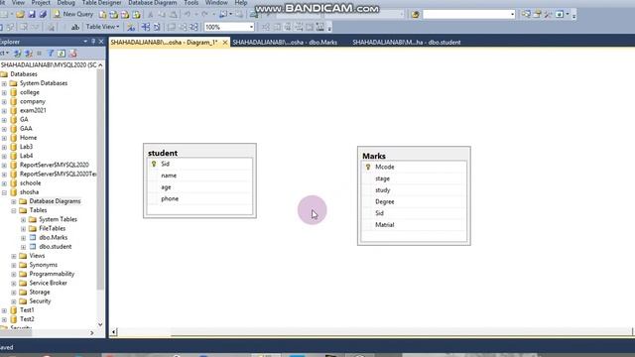Click the Open File folder icon
This screenshot has height=357, width=635.
[20, 15]
